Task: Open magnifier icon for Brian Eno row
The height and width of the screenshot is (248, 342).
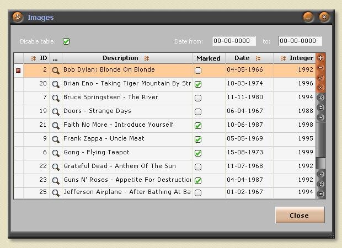Action: [56, 84]
